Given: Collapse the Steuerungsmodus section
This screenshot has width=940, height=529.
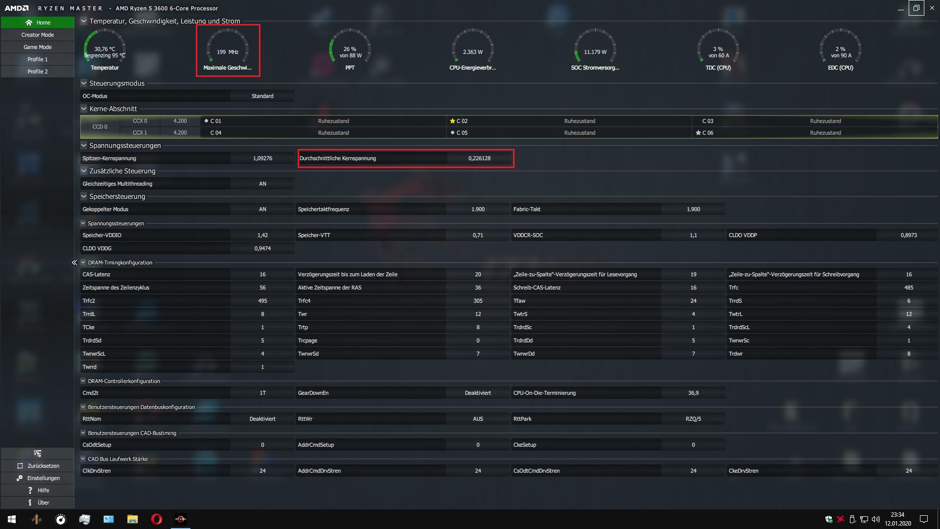Looking at the screenshot, I should (x=84, y=83).
